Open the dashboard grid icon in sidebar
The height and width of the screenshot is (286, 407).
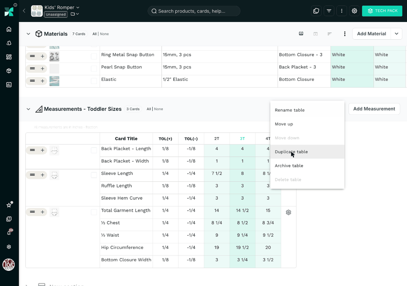[9, 57]
